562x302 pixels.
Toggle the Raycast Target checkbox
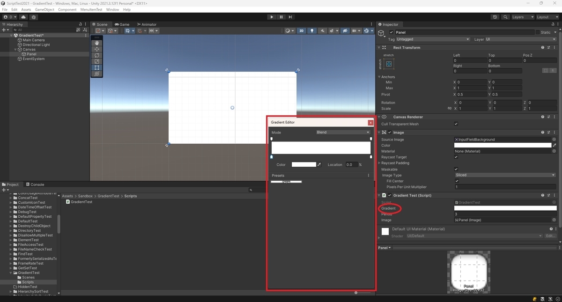coord(456,157)
